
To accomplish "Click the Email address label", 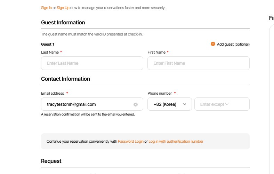I will [x=53, y=93].
